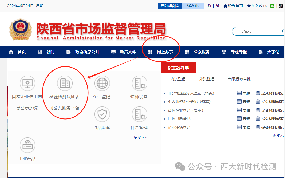The height and width of the screenshot is (178, 285).
Task: Select the 企业登记 service icon
Action: 102,83
